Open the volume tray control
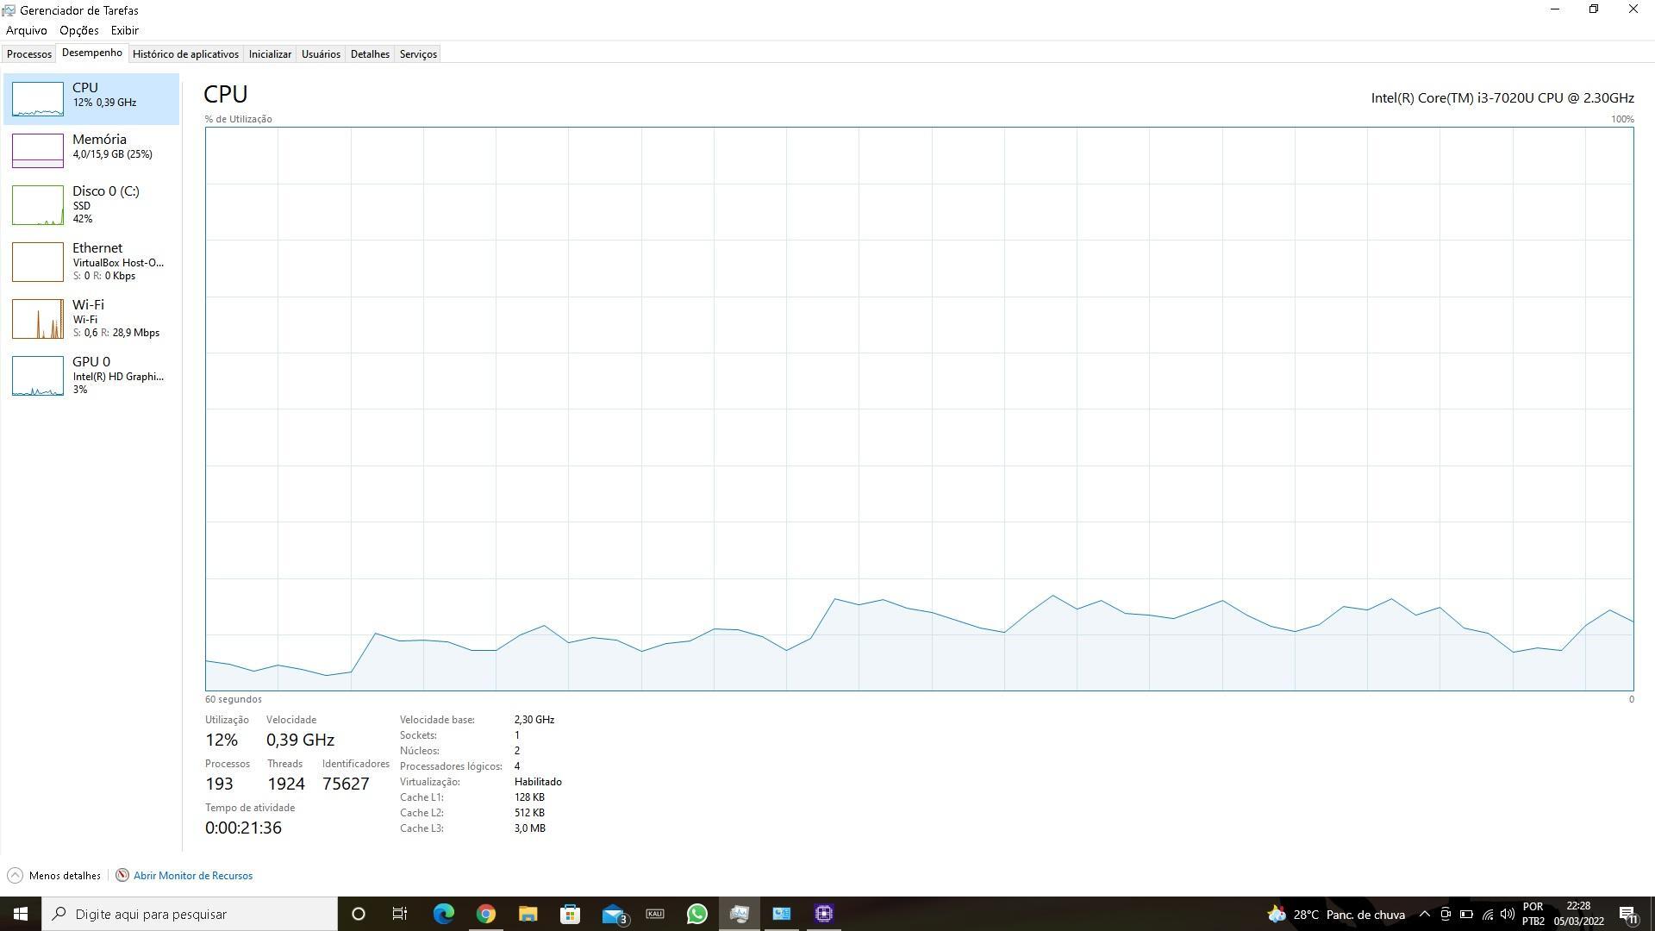The image size is (1655, 931). click(1508, 915)
